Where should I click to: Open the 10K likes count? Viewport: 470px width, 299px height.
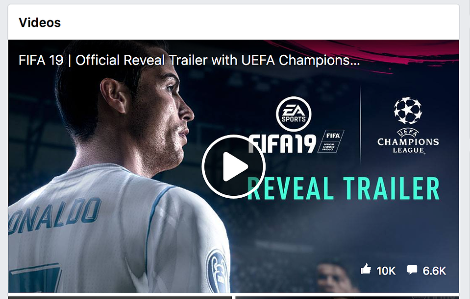coord(386,271)
